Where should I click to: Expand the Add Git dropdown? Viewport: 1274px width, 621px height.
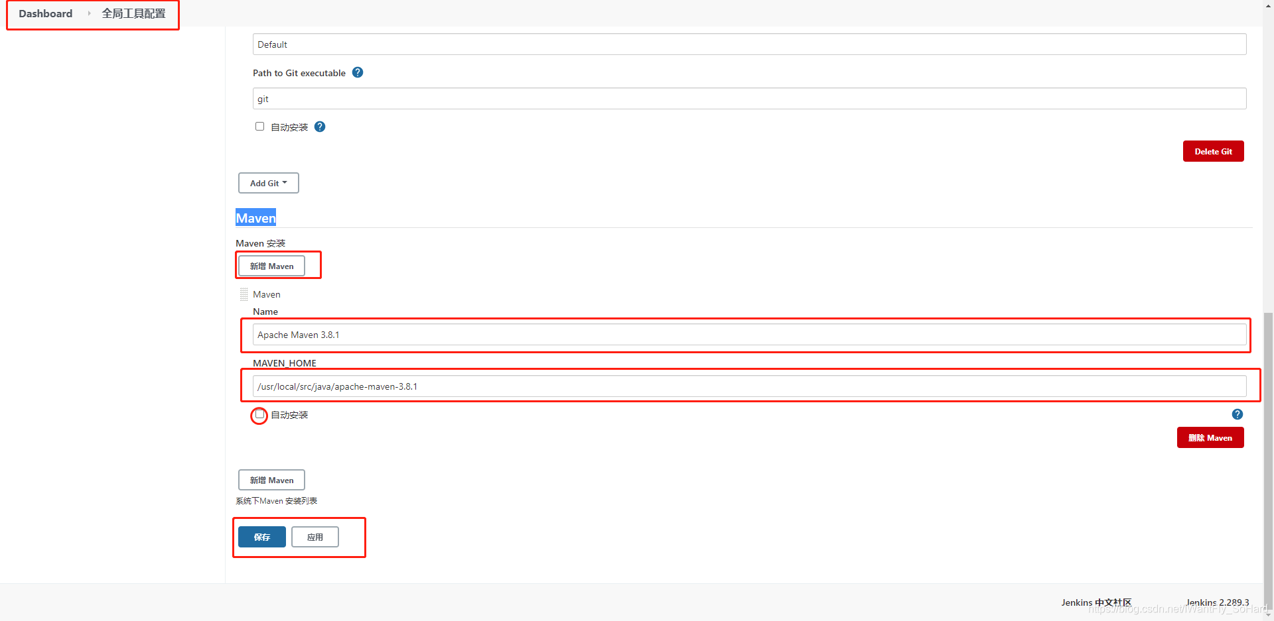click(269, 183)
